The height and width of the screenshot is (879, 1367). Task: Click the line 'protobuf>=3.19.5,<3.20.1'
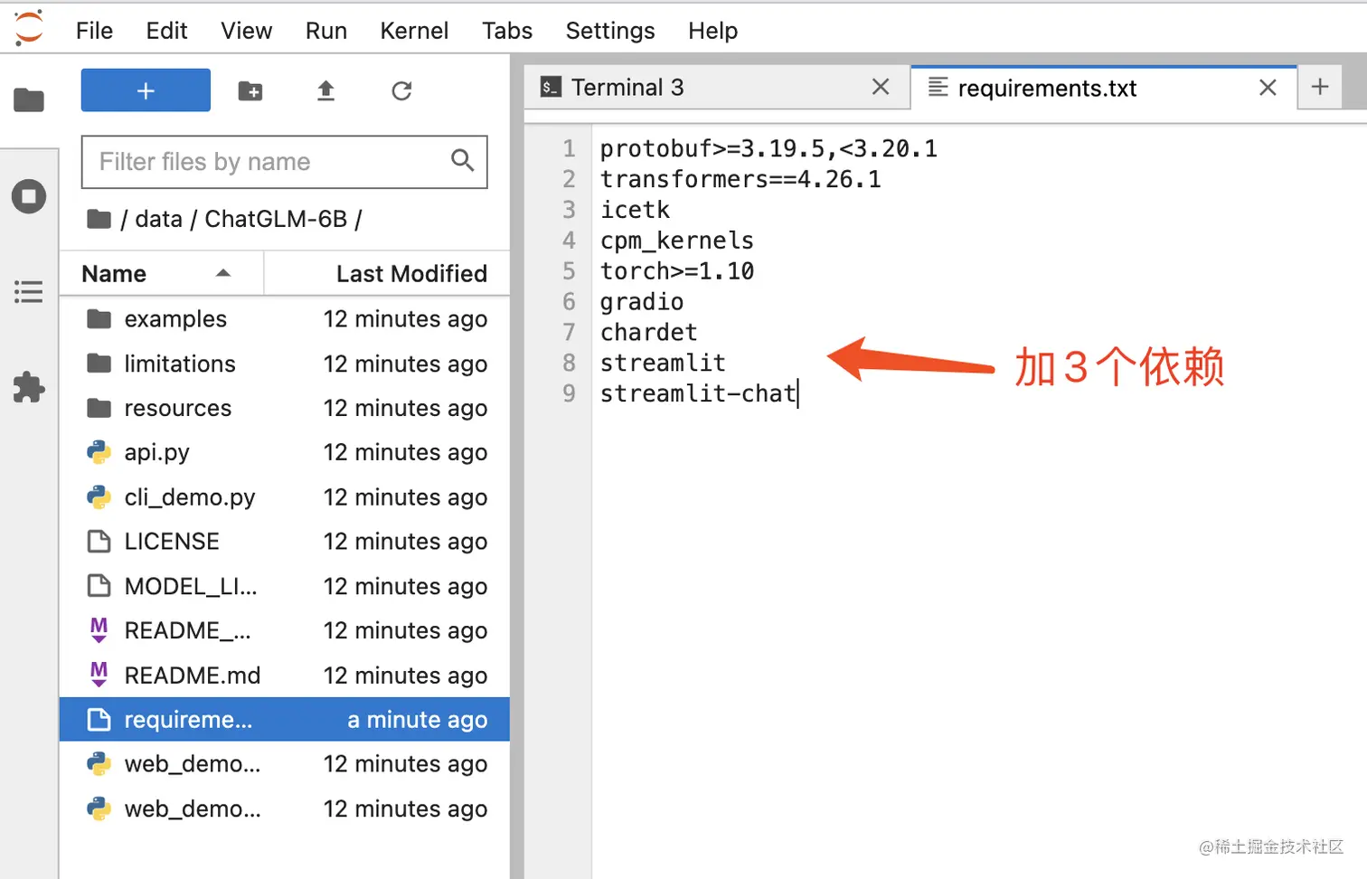[x=768, y=148]
